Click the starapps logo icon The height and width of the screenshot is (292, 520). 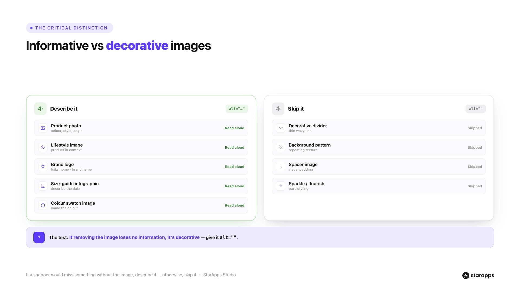coord(466,276)
